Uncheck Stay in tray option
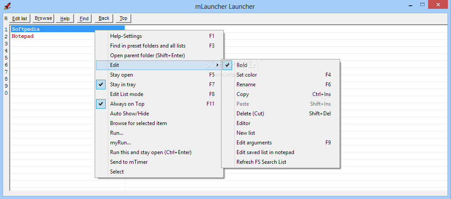 pos(159,85)
